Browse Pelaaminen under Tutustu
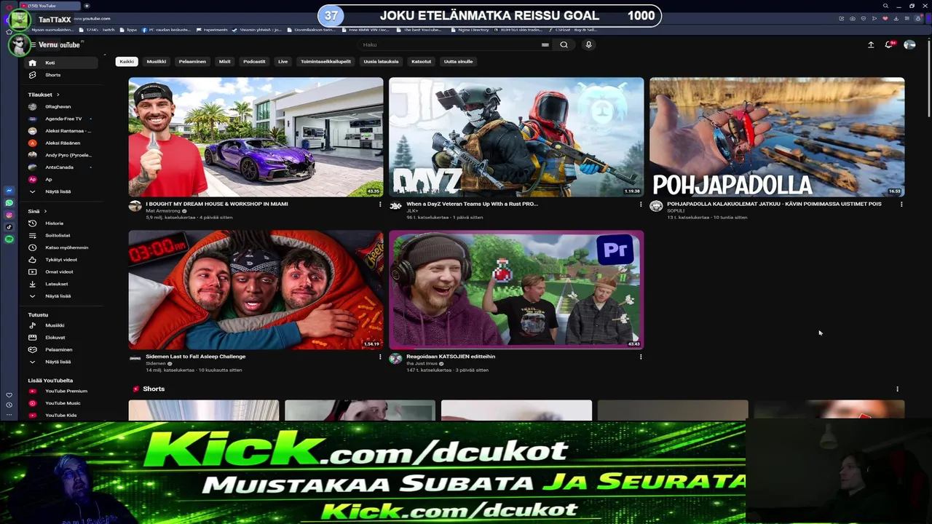This screenshot has height=524, width=932. coord(62,349)
